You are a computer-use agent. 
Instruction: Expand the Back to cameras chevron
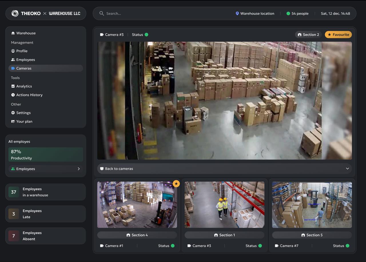tap(347, 169)
